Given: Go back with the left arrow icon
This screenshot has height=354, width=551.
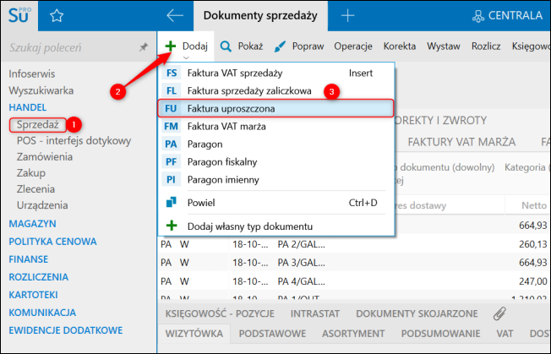Looking at the screenshot, I should click(175, 15).
